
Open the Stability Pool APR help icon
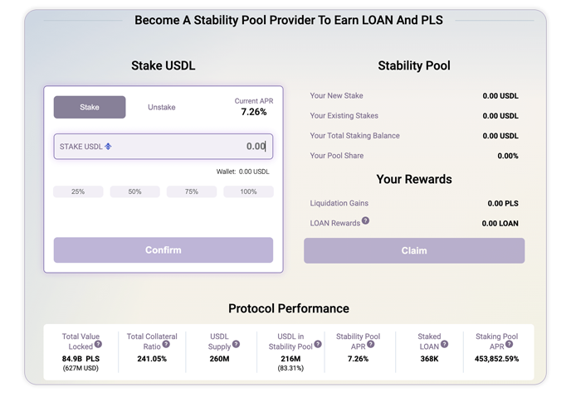[371, 344]
